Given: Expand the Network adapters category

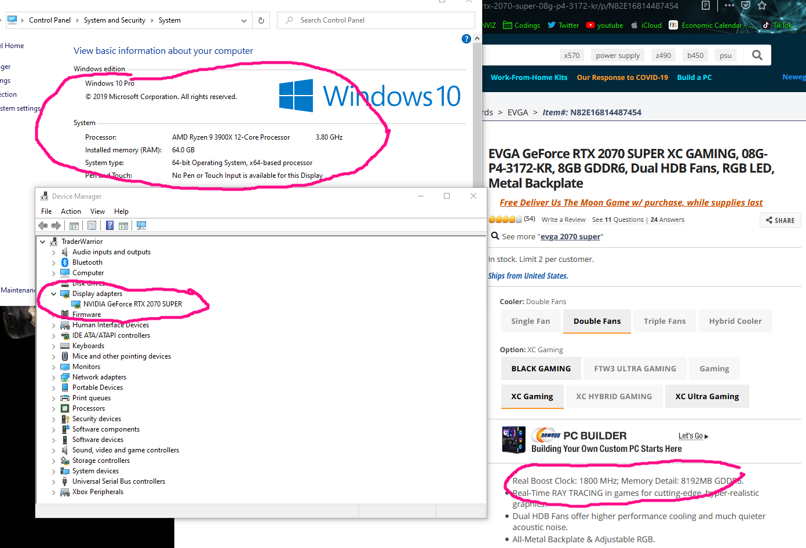Looking at the screenshot, I should click(54, 377).
